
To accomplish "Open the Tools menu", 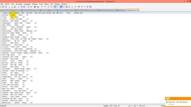I will pyautogui.click(x=41, y=4).
